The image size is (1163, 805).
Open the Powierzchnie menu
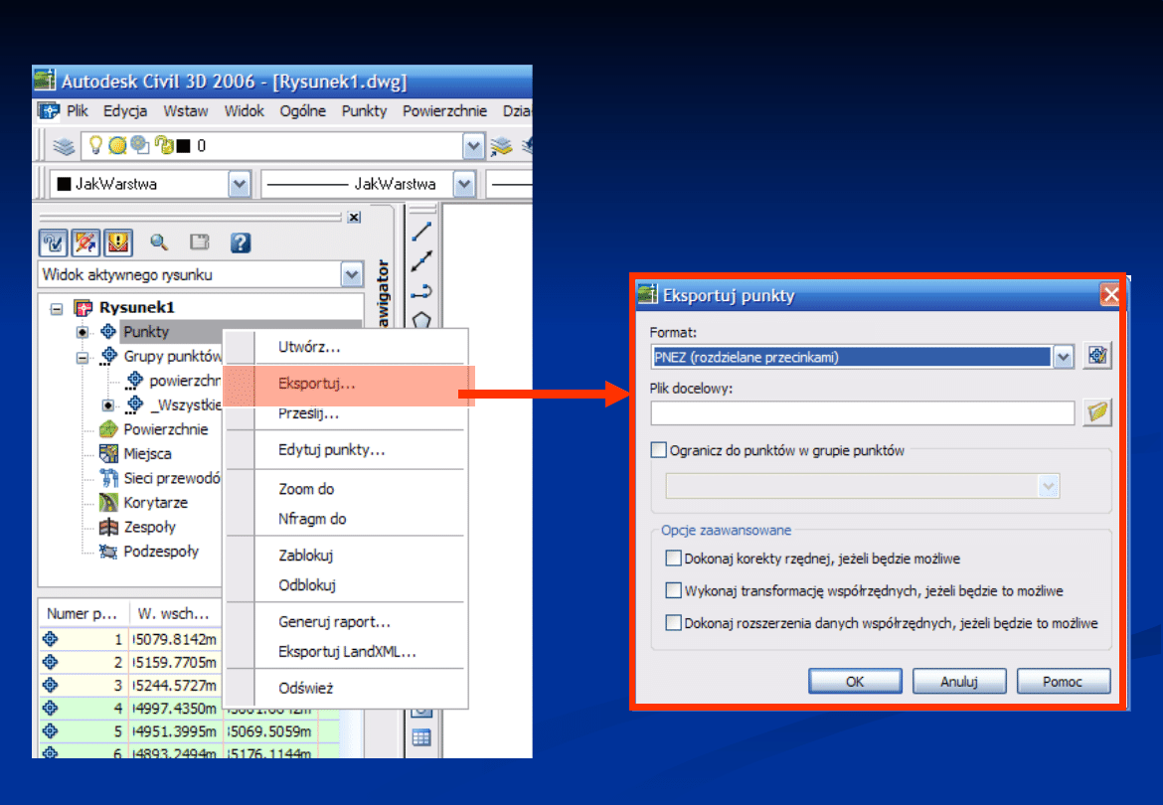[444, 111]
